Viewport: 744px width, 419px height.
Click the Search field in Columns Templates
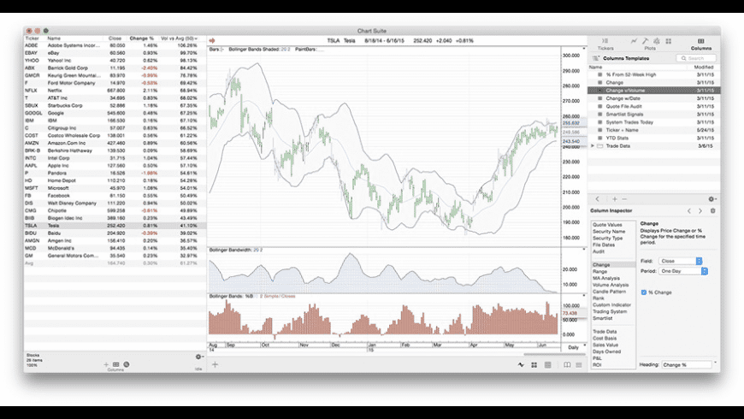[696, 58]
